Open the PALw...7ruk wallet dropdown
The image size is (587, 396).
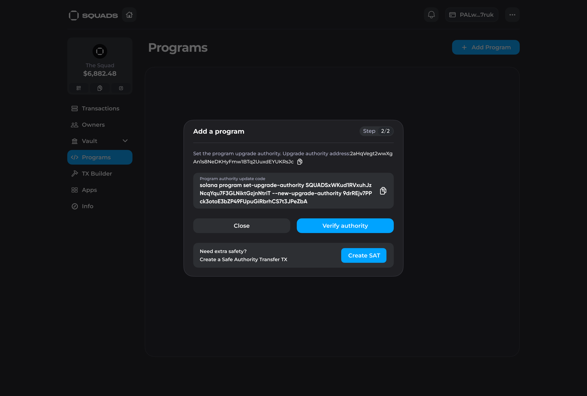click(x=472, y=15)
